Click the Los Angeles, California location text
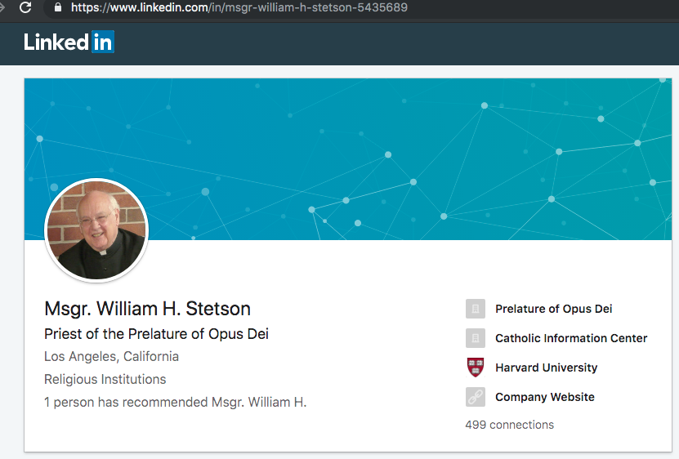 tap(111, 356)
